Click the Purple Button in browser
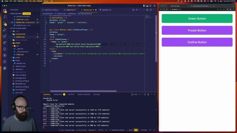 click(197, 30)
